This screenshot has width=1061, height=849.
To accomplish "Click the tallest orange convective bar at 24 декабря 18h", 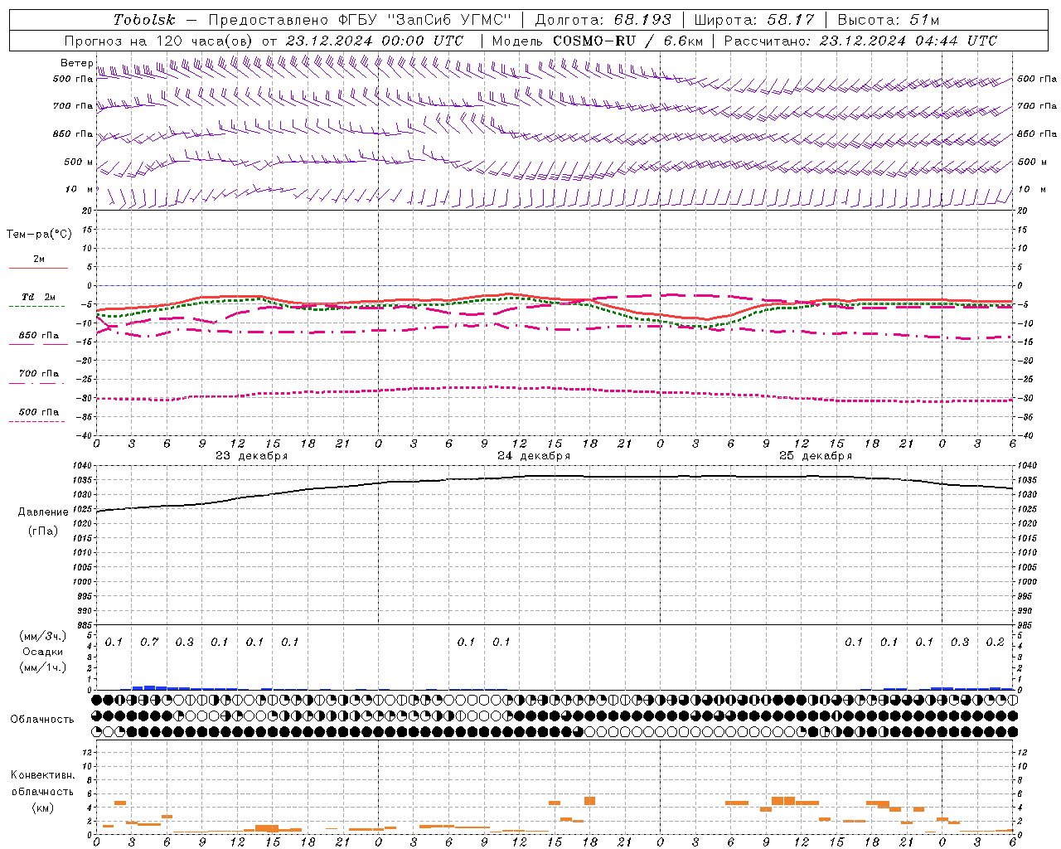I will [589, 801].
